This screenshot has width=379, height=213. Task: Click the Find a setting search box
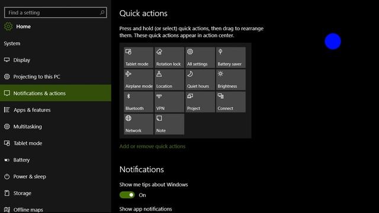click(55, 12)
